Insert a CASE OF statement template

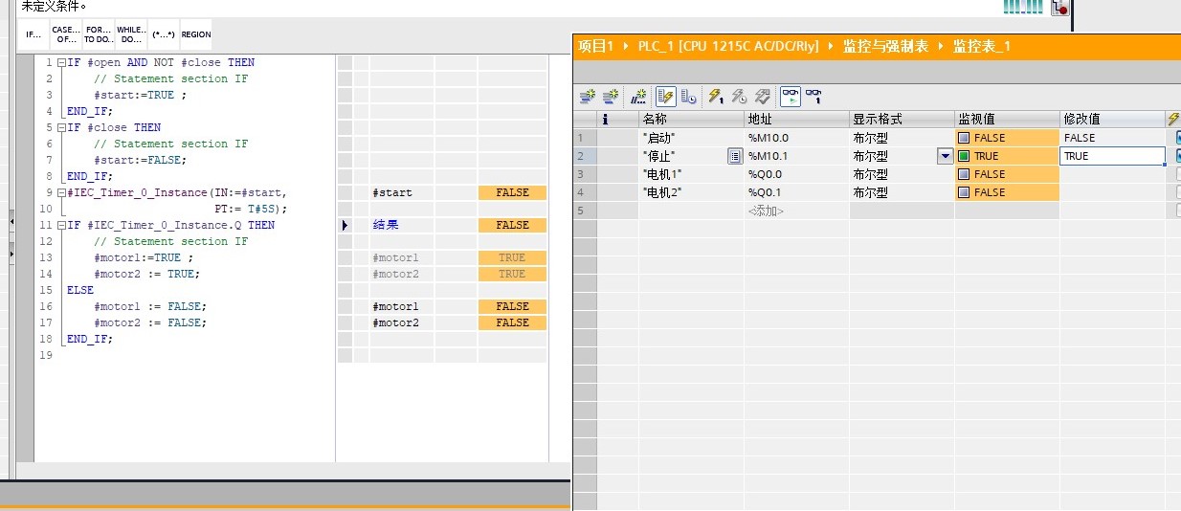click(66, 34)
